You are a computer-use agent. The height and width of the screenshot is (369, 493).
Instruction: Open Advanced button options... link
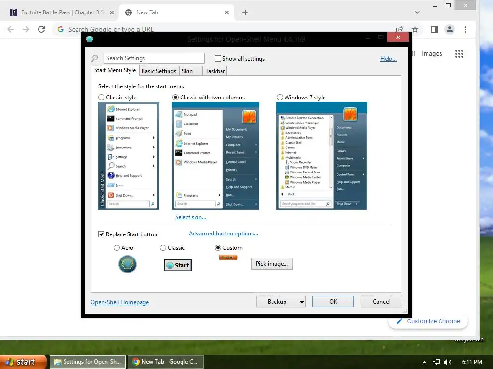pyautogui.click(x=223, y=234)
